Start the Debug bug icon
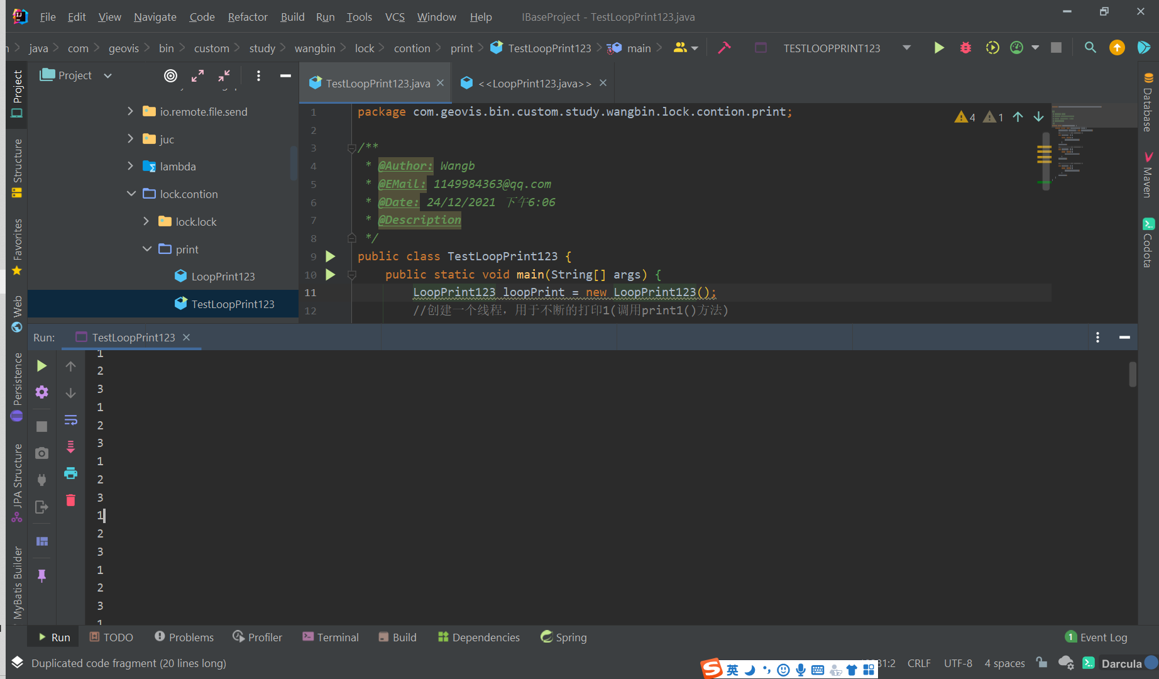The image size is (1159, 679). [x=965, y=48]
